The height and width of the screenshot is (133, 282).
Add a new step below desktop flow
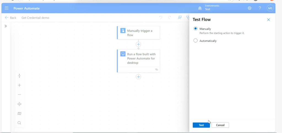coord(138,77)
